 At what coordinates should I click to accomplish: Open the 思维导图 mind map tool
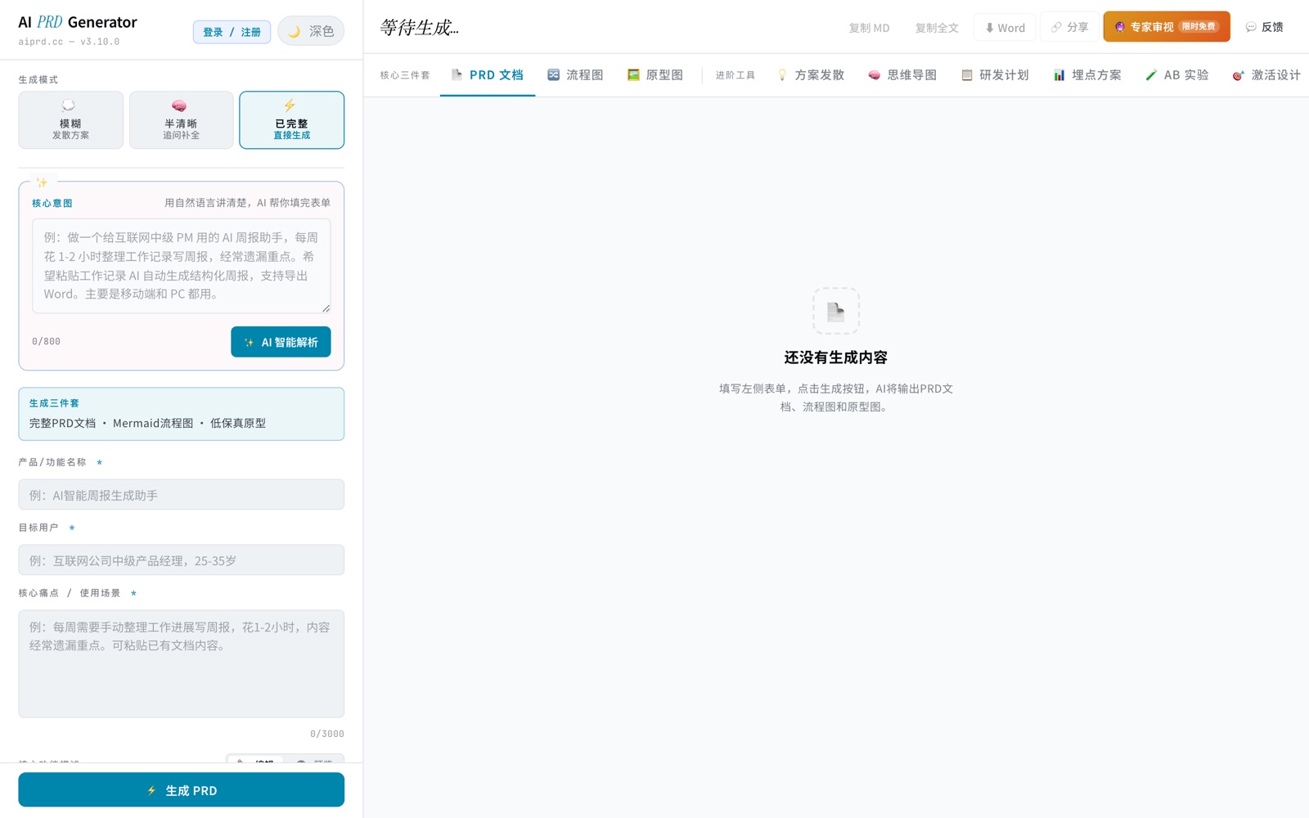(x=902, y=74)
